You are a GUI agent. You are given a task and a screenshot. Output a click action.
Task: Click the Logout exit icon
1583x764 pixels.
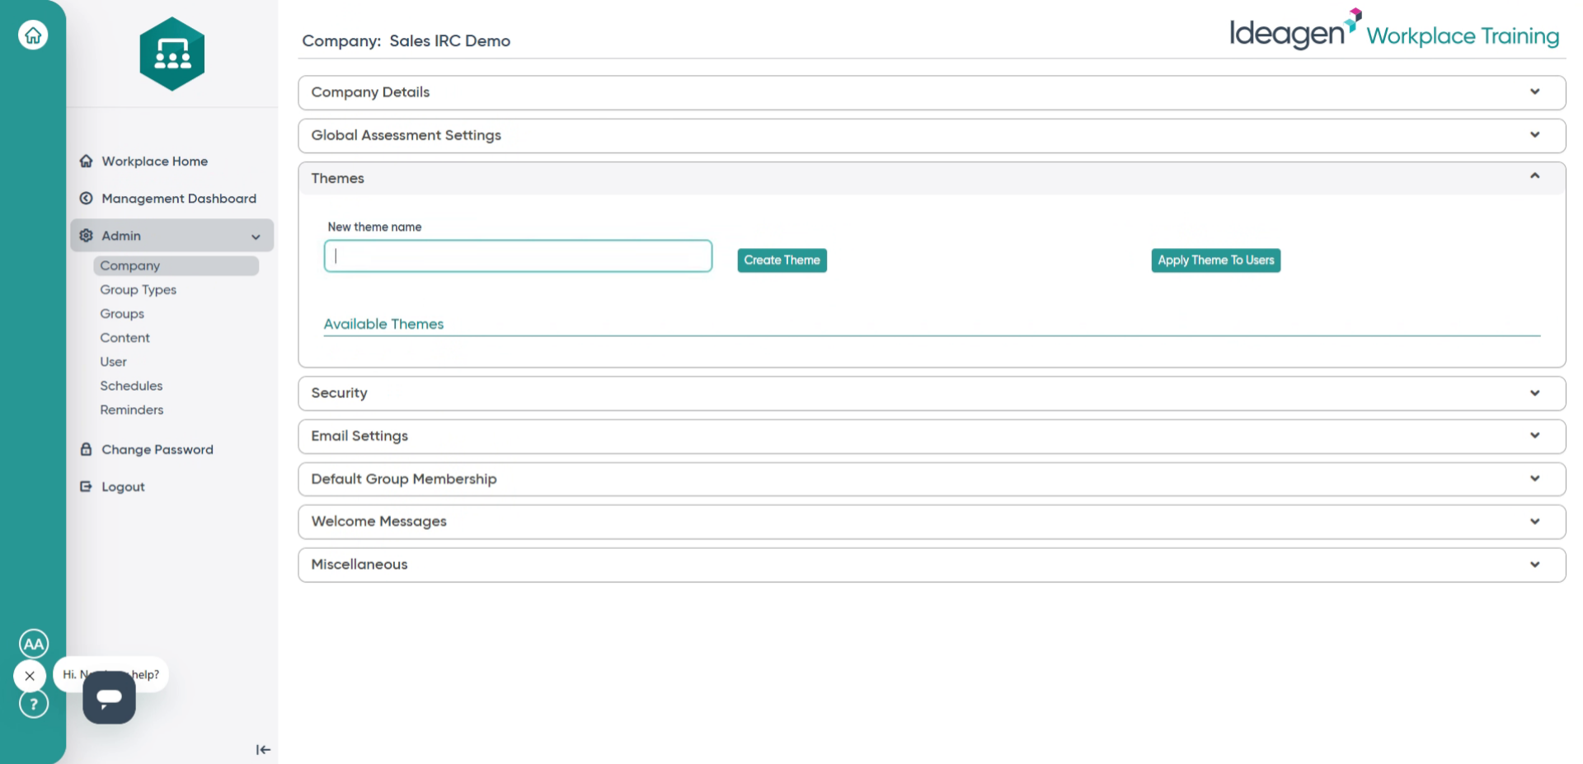(x=86, y=486)
